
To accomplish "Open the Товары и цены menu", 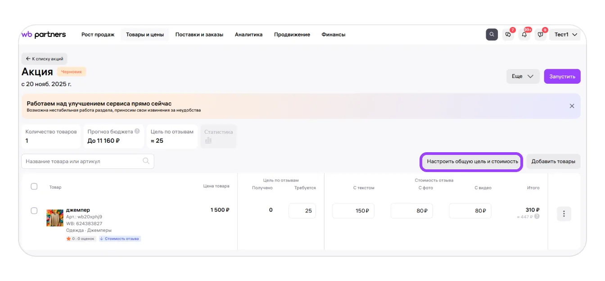I will coord(144,35).
